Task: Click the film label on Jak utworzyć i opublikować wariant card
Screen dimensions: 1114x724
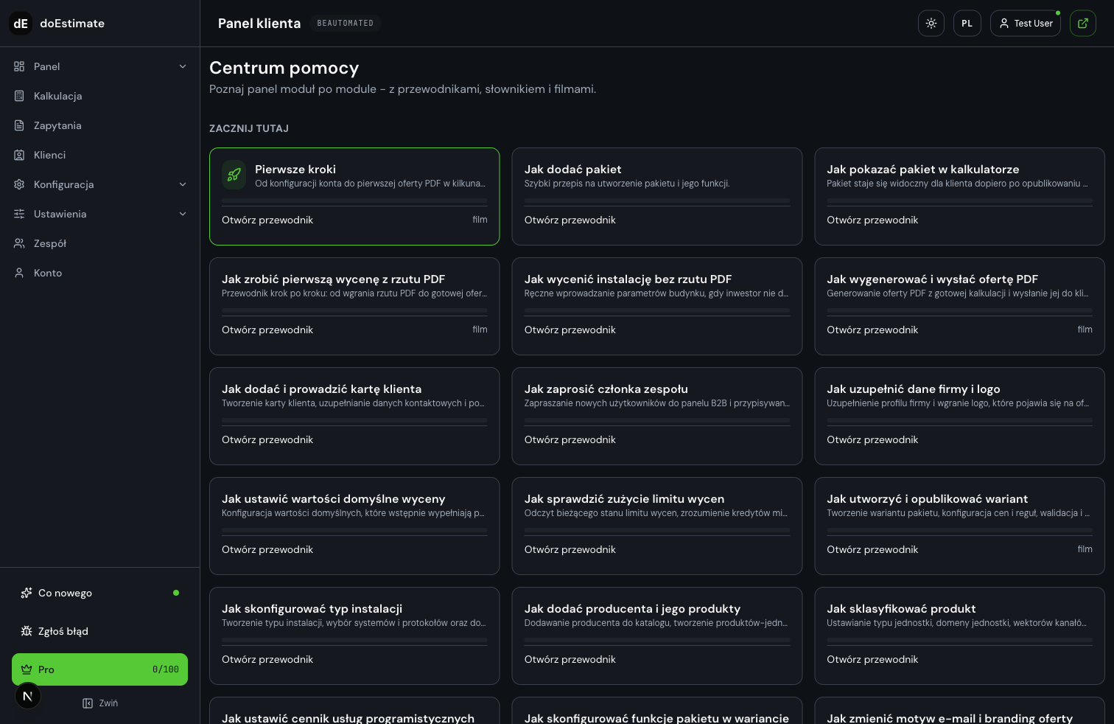Action: (x=1085, y=549)
